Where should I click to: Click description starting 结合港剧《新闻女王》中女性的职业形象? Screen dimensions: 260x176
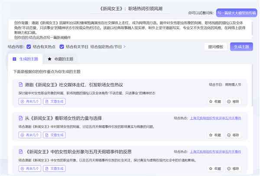click(x=107, y=160)
